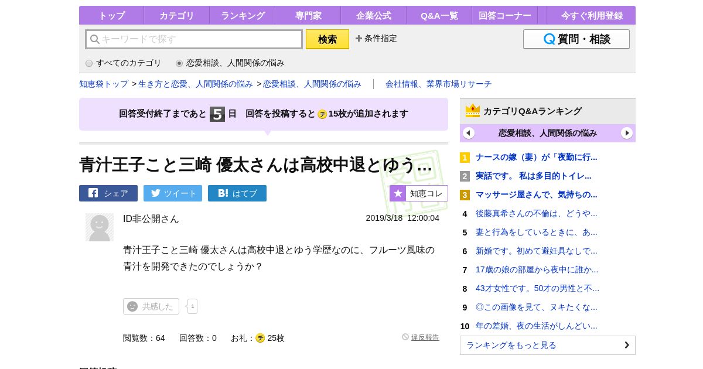This screenshot has width=703, height=369.
Task: Click ランキングをもっと見る link
Action: point(548,345)
